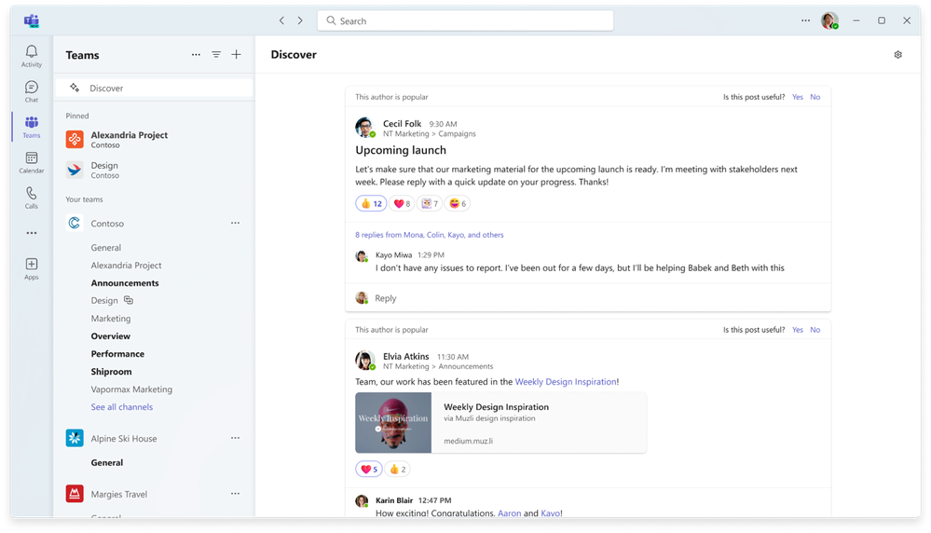Click the "Upcoming launch" post title
Image resolution: width=931 pixels, height=533 pixels.
[401, 150]
